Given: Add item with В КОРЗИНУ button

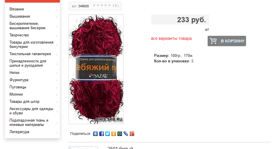Looking at the screenshot, I should (x=227, y=41).
